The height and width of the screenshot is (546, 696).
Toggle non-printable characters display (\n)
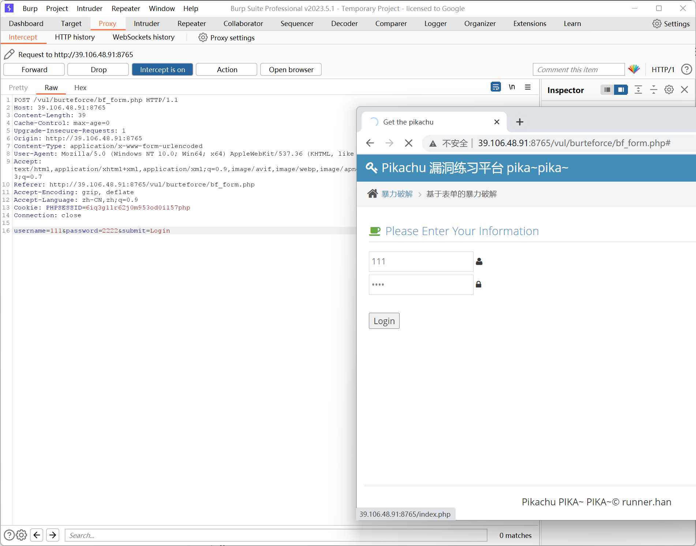point(512,87)
